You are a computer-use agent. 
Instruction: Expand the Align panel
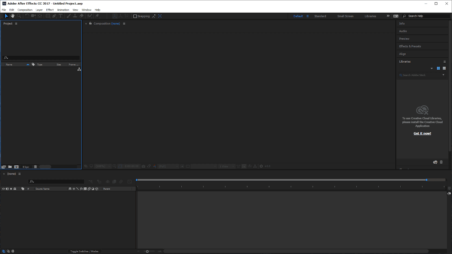[x=402, y=54]
